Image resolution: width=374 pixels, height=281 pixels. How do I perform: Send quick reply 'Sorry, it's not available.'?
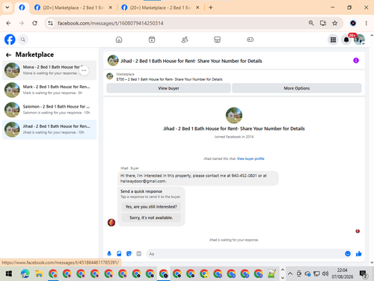(x=151, y=217)
